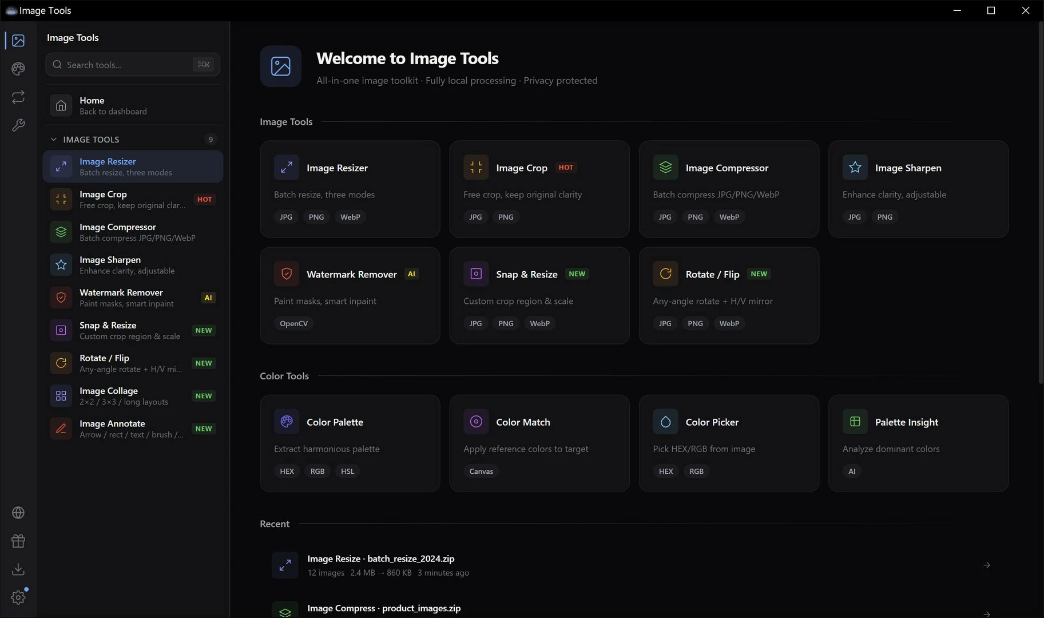Click the ⌘K shortcut badge in search
The height and width of the screenshot is (618, 1044).
203,65
